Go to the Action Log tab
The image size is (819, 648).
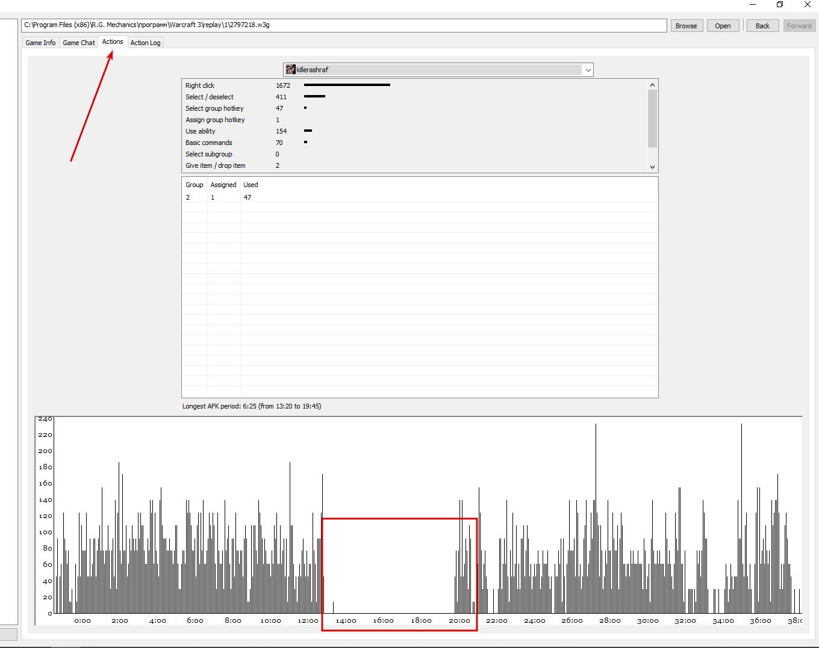point(145,43)
